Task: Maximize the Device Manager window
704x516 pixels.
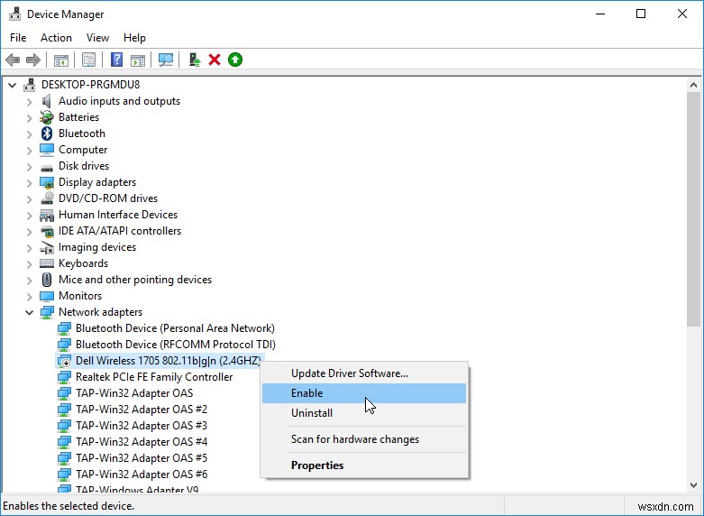Action: (641, 14)
